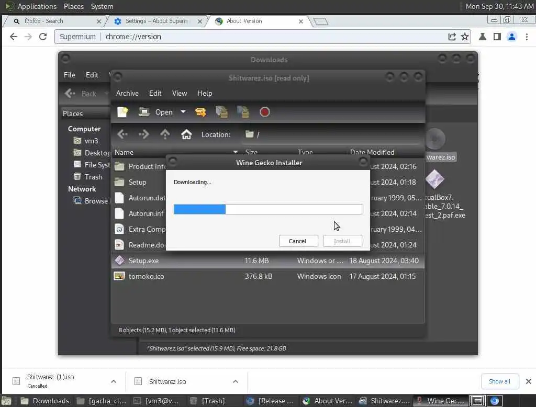Select the Shitwarez.iso disc icon in Downloads

(x=435, y=139)
